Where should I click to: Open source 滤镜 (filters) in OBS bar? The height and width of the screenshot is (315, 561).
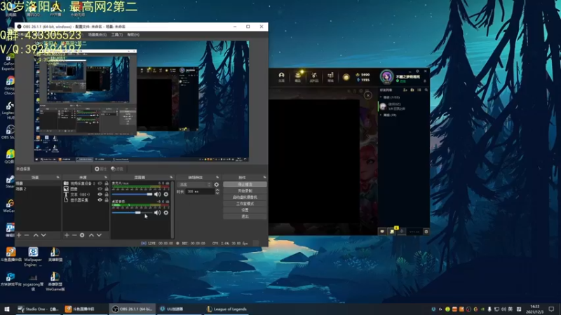point(117,169)
